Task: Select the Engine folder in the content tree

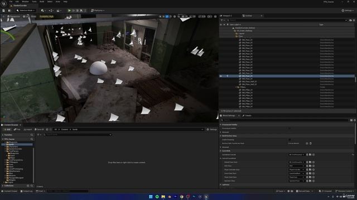Action: (11, 182)
